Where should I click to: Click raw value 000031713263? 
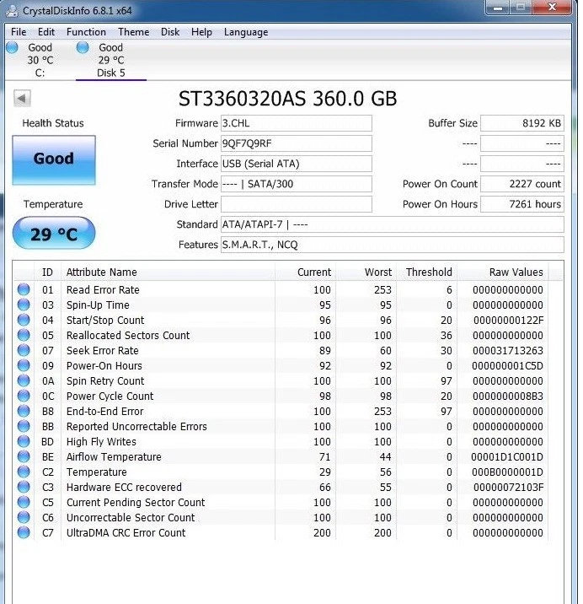[507, 351]
